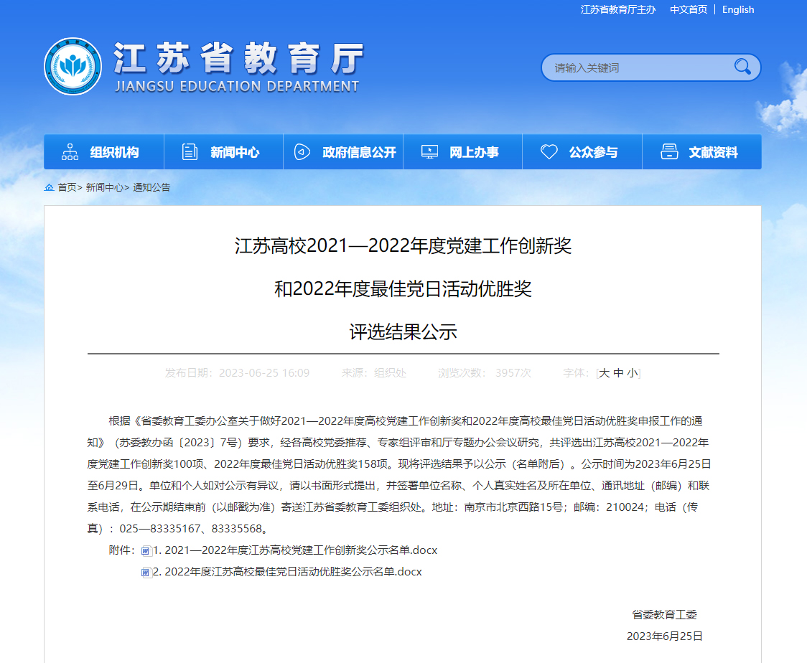Viewport: 807px width, 663px height.
Task: Open the 文献资料 navigation menu
Action: click(x=713, y=152)
